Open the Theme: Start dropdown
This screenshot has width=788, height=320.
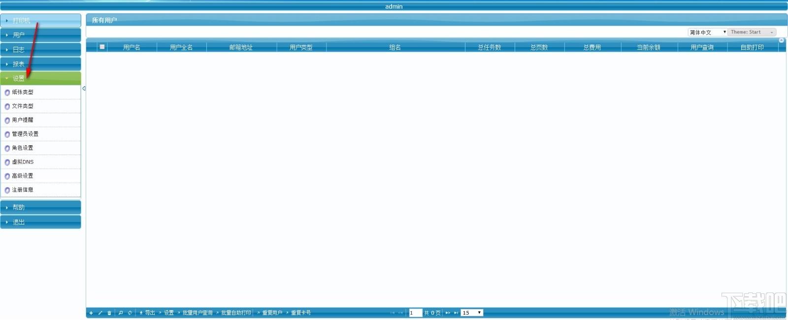752,32
